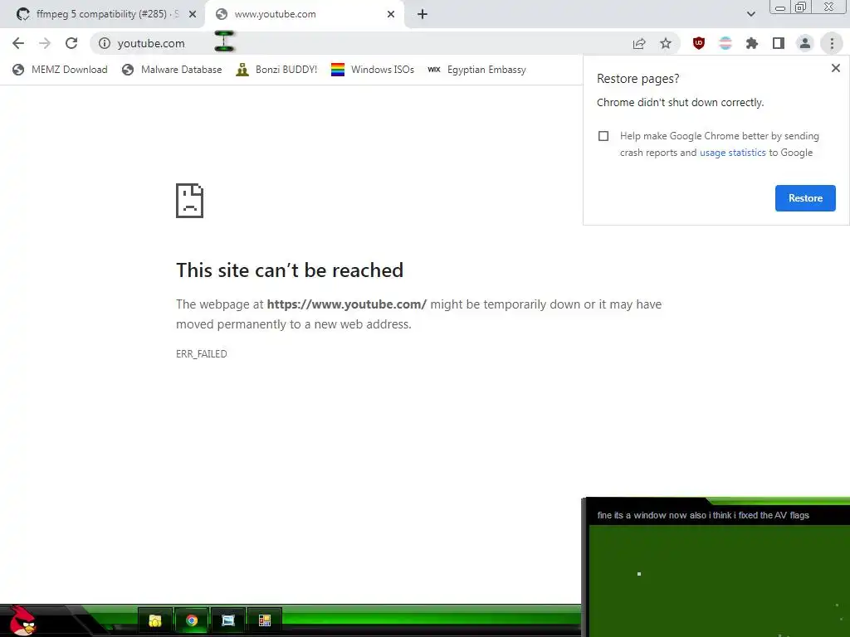Open the Egyptian Embassy bookmark

pos(477,70)
